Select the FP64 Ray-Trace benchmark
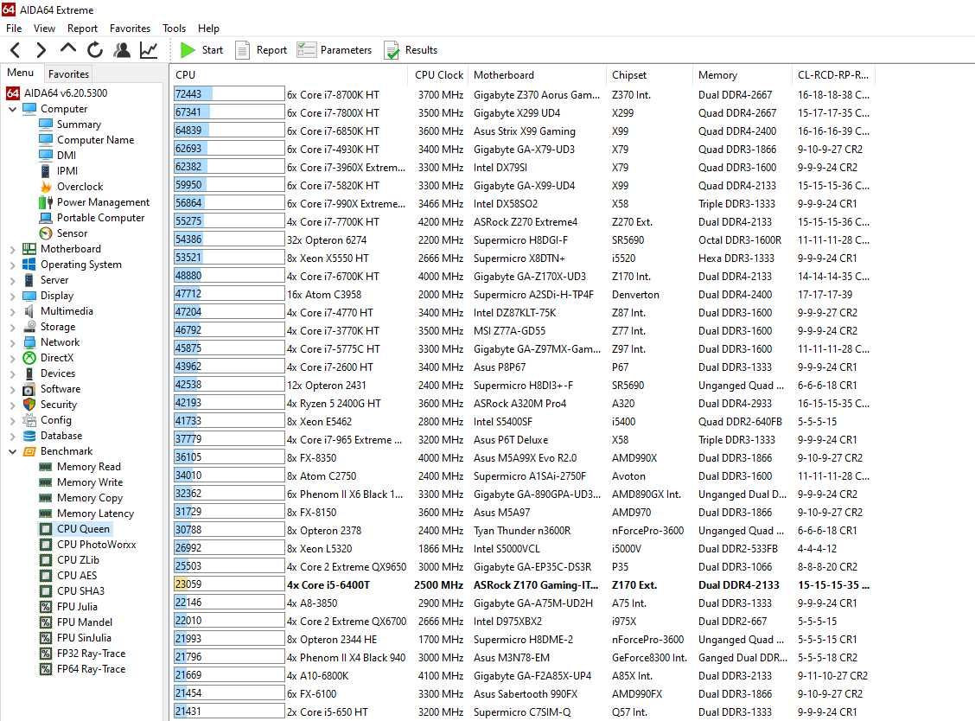Screen dimensions: 975x721 point(92,669)
